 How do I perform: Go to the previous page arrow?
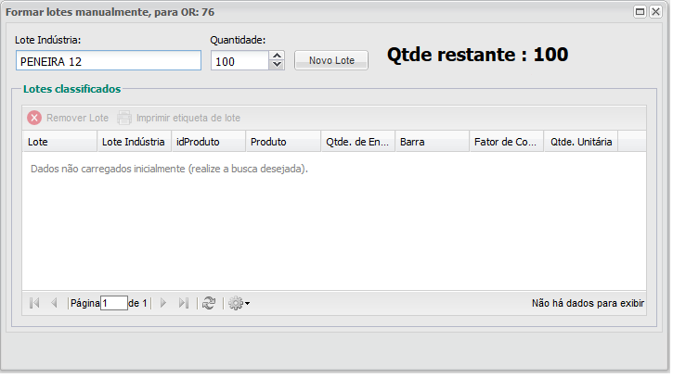(x=54, y=304)
